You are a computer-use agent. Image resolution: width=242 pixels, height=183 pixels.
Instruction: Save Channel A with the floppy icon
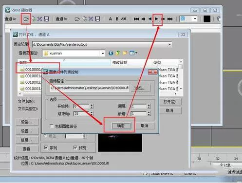click(x=46, y=19)
